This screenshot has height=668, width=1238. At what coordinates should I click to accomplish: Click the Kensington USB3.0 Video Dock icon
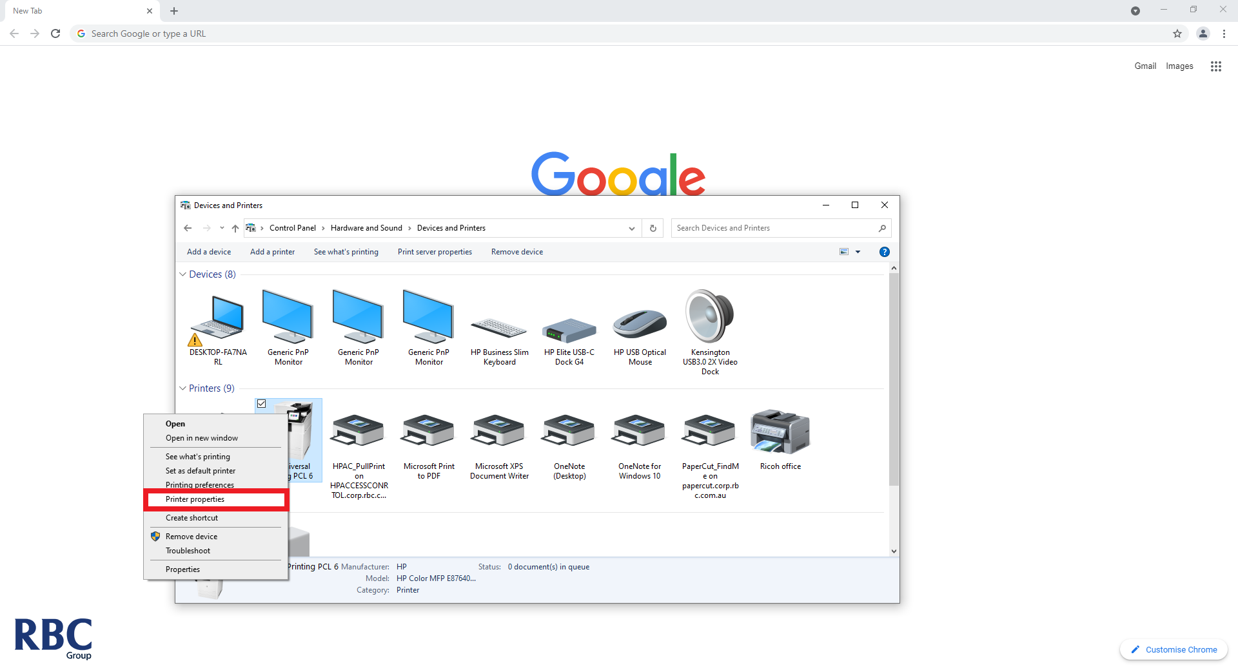[x=709, y=317]
